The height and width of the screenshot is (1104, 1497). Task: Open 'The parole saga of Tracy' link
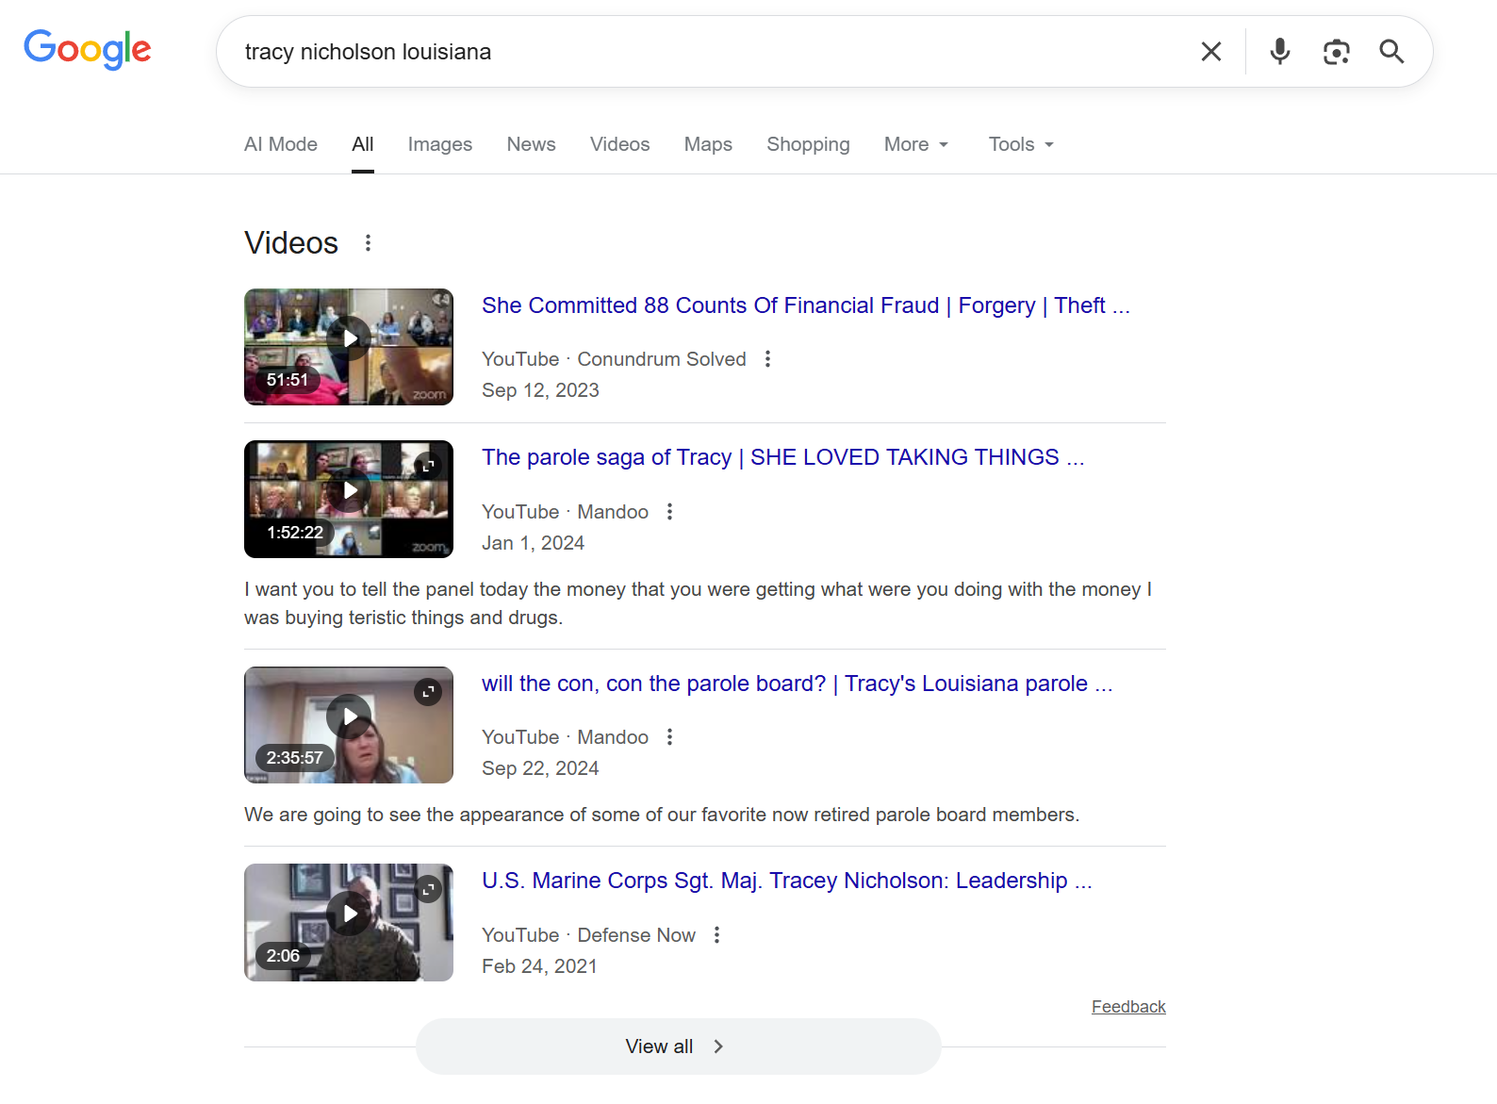click(x=783, y=457)
